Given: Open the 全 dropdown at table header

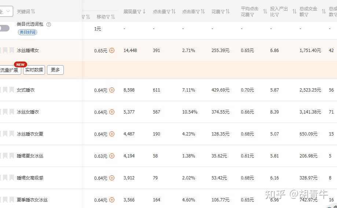Looking at the screenshot, I should pyautogui.click(x=6, y=11).
